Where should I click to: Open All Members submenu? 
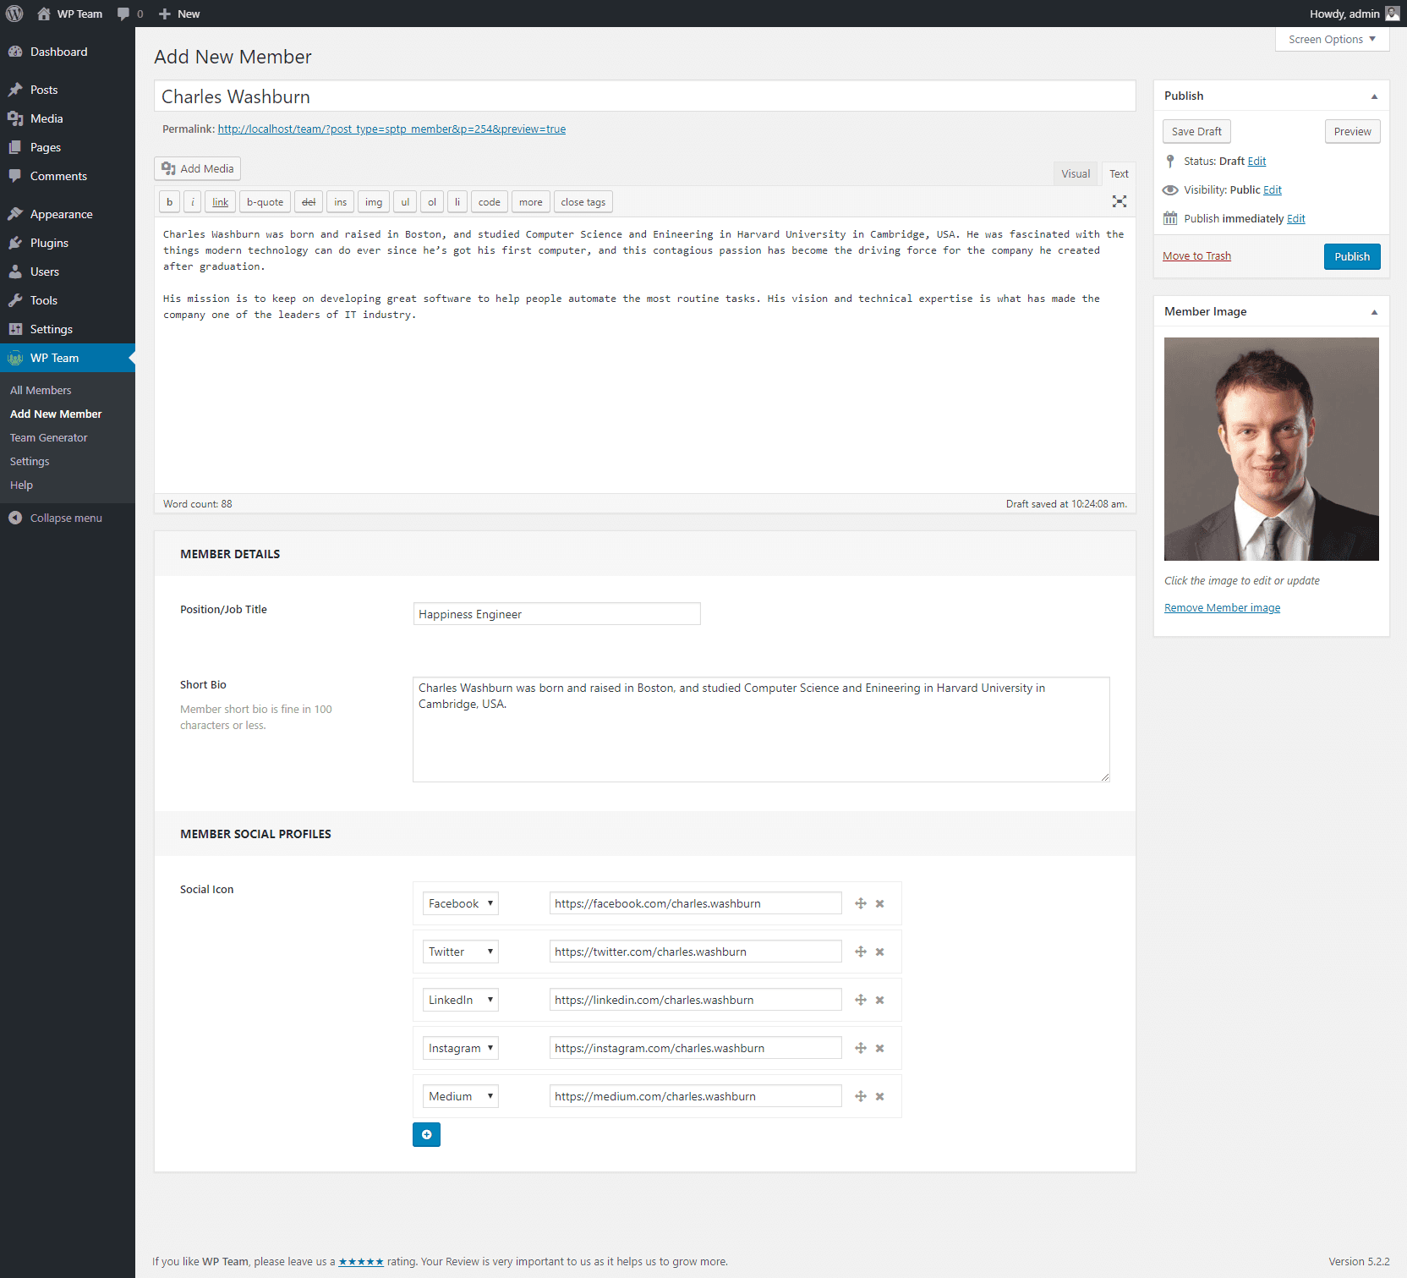pos(41,390)
